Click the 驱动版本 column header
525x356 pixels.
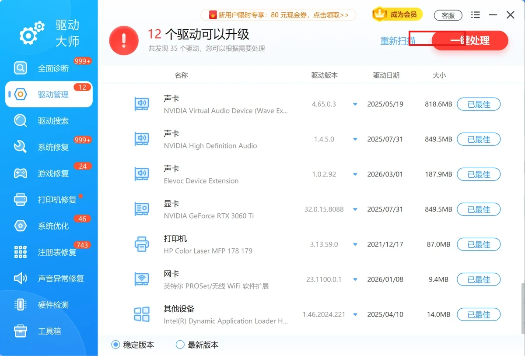point(325,75)
